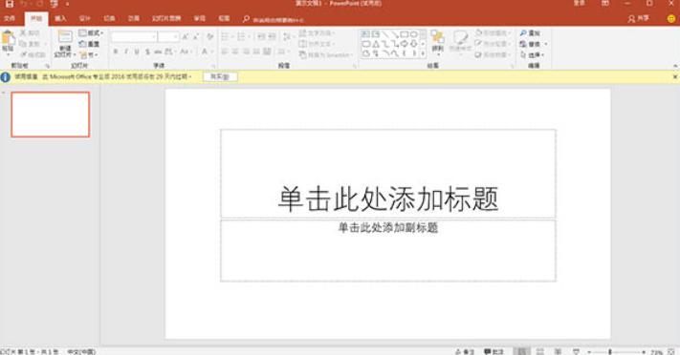Click the Buy button on the trial notification bar
This screenshot has width=680, height=355.
point(220,76)
